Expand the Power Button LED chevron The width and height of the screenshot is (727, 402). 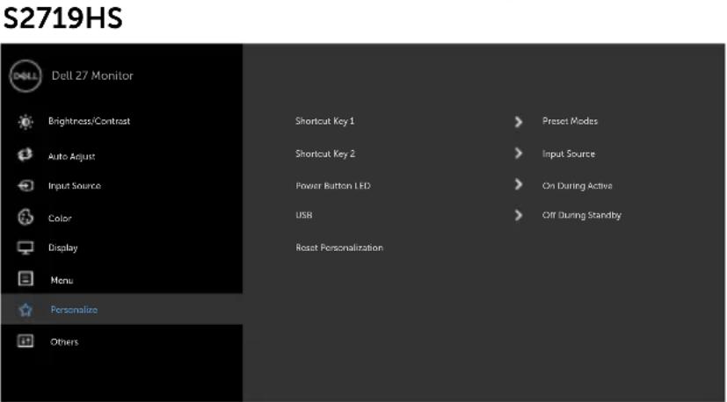coord(519,185)
